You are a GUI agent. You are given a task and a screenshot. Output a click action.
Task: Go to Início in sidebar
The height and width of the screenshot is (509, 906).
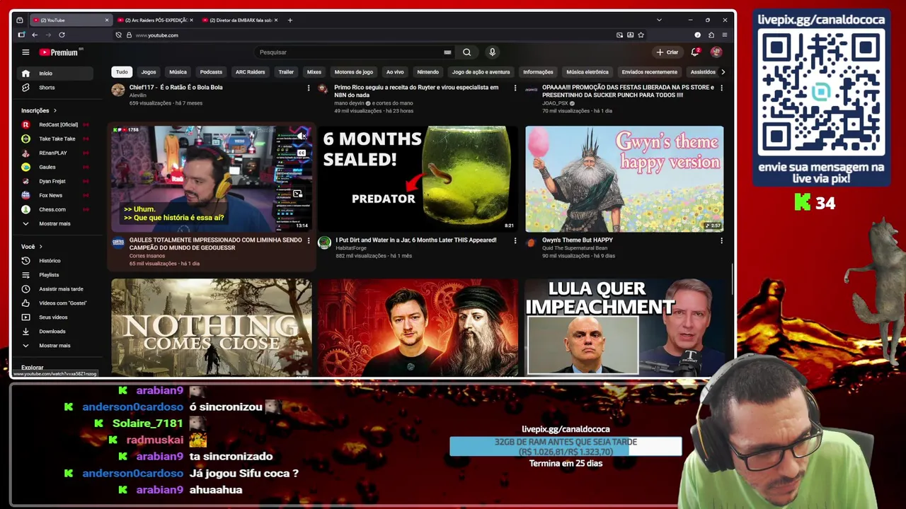click(x=57, y=74)
